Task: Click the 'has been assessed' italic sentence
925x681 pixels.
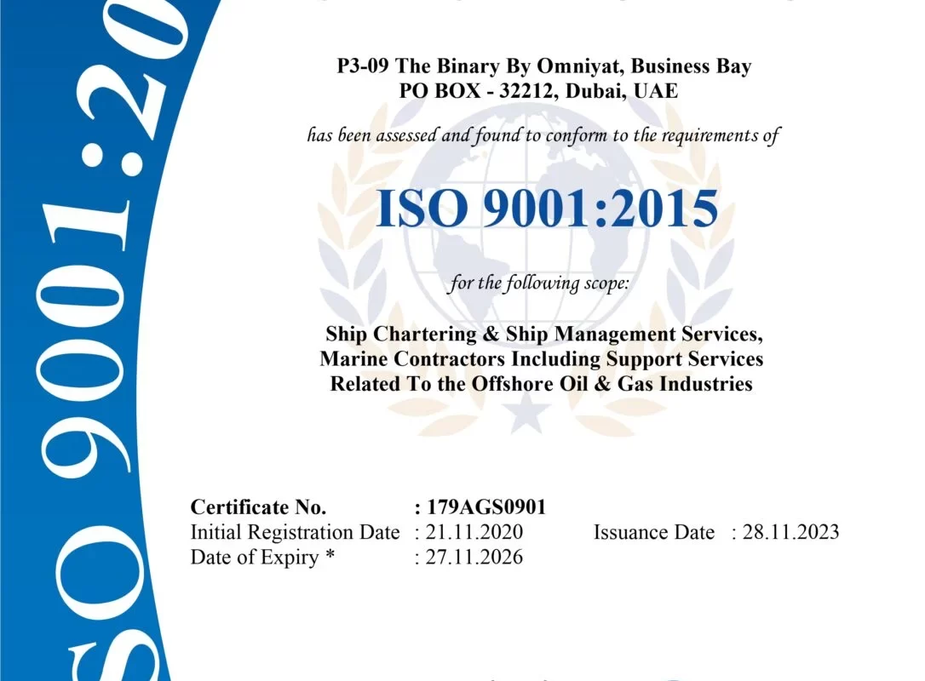Action: click(x=543, y=135)
